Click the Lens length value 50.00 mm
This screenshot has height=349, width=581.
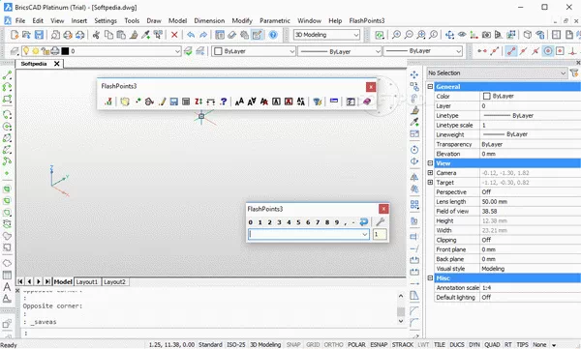tap(494, 202)
